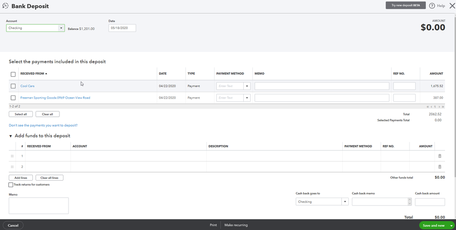Open the Save and new dropdown arrow
Screen dimensions: 456x230
[451, 225]
